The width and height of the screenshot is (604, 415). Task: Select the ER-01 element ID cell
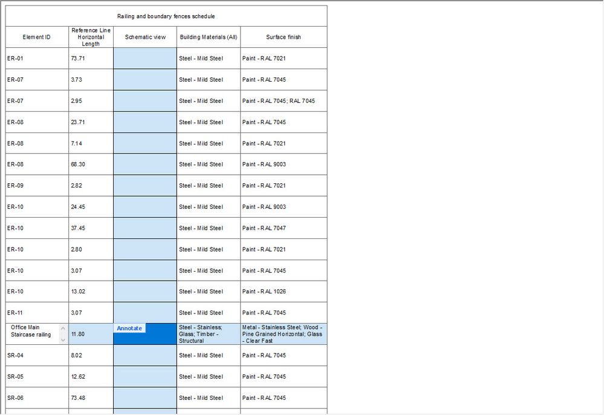[x=37, y=59]
